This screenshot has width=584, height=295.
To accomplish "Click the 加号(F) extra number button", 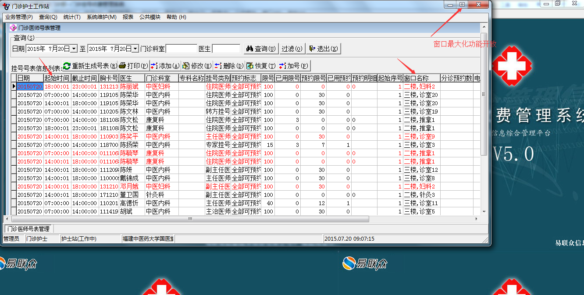I will coord(293,66).
